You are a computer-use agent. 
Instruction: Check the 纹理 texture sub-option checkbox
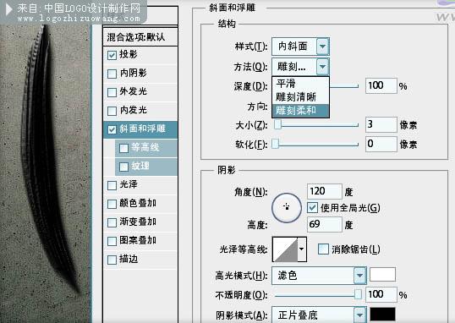(124, 167)
